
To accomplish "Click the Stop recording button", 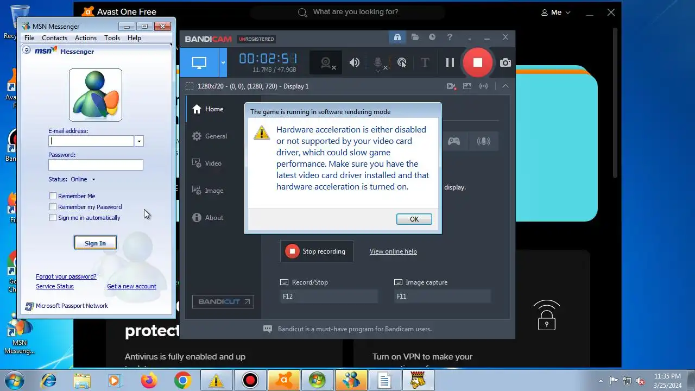I will pos(317,251).
